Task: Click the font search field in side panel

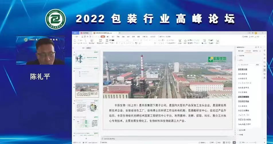Action: click(x=247, y=65)
